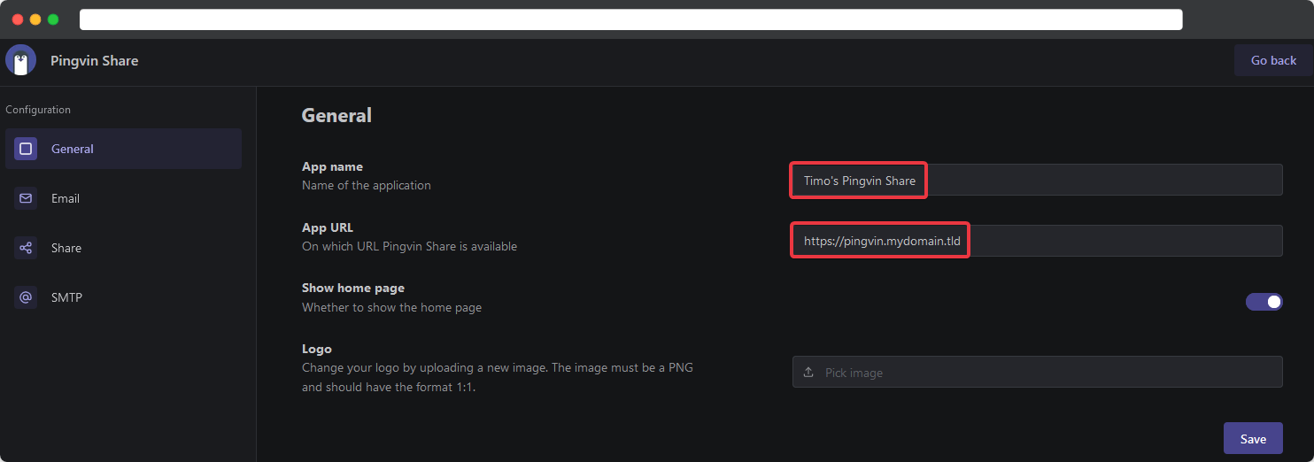Close the window with the red button
The height and width of the screenshot is (462, 1314).
[18, 19]
